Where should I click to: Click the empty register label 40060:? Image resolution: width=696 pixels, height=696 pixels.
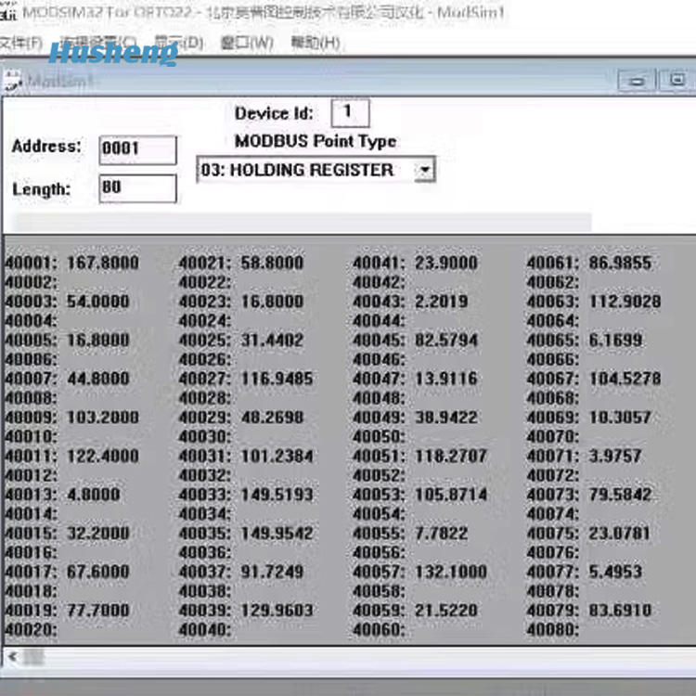[379, 630]
